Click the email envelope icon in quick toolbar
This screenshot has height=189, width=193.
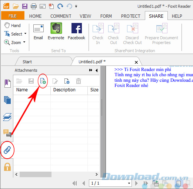[43, 6]
